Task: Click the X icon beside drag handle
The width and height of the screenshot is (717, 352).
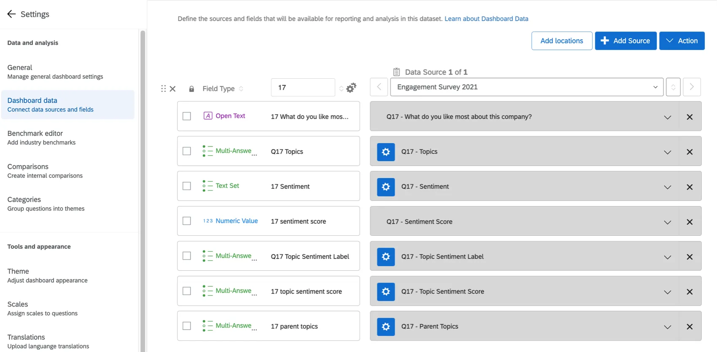Action: 173,89
